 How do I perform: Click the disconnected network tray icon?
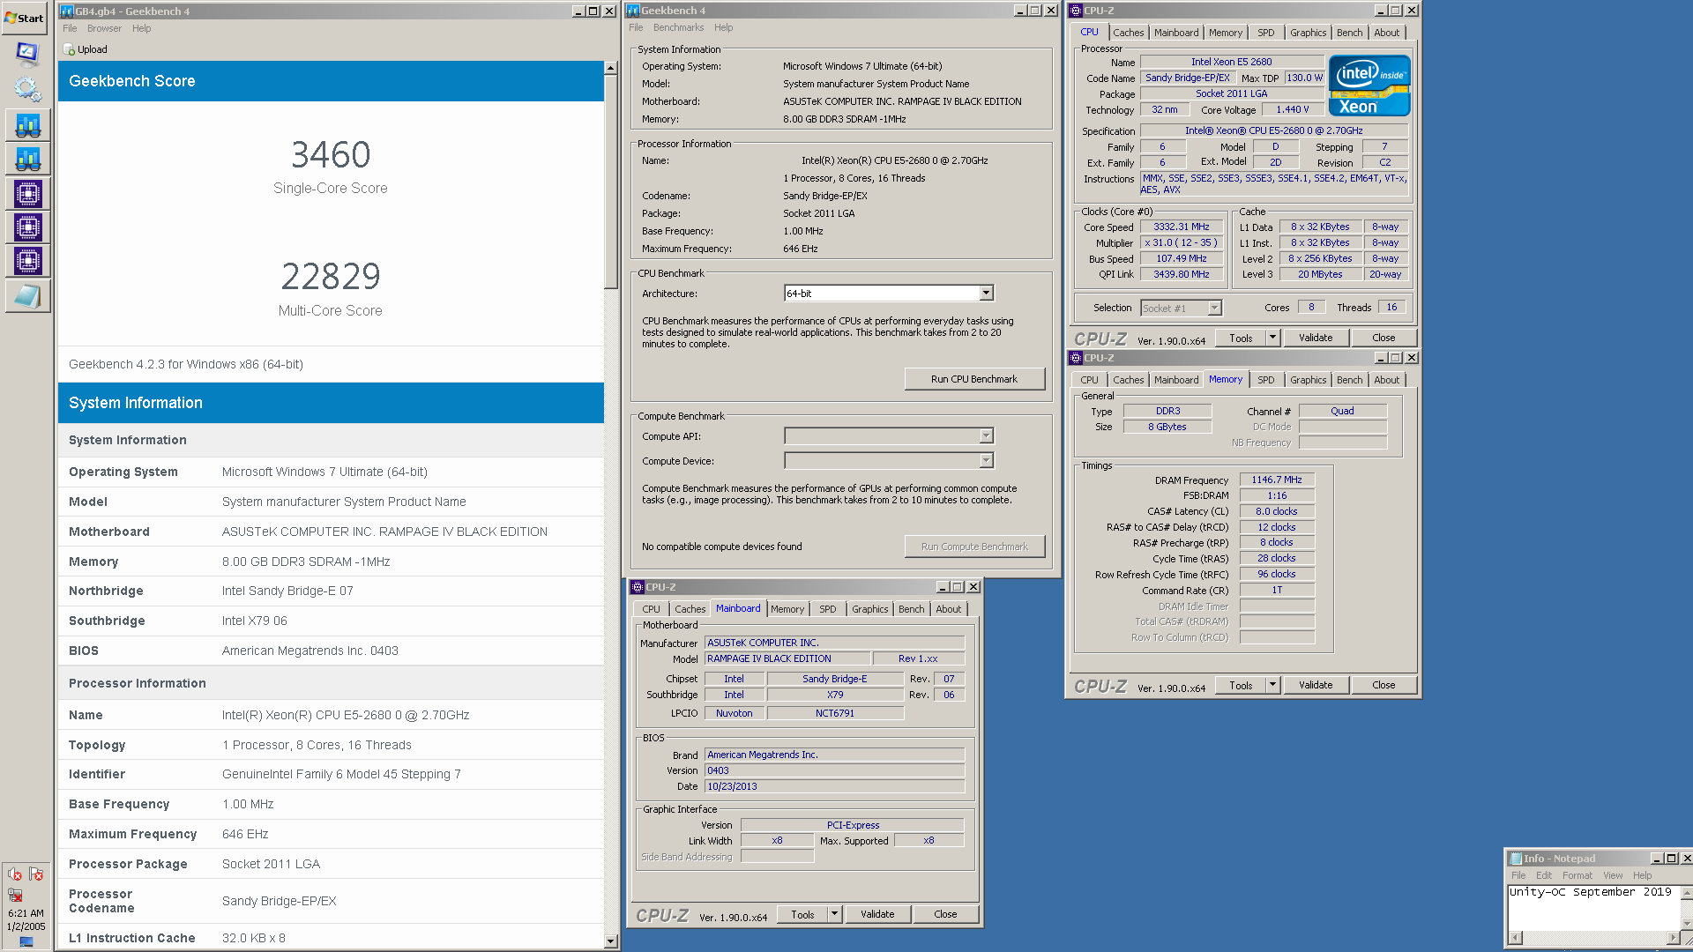[15, 896]
